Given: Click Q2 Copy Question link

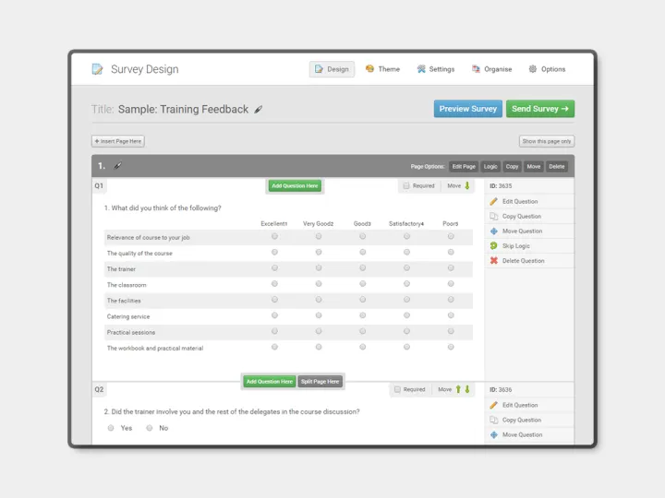Looking at the screenshot, I should pyautogui.click(x=522, y=421).
